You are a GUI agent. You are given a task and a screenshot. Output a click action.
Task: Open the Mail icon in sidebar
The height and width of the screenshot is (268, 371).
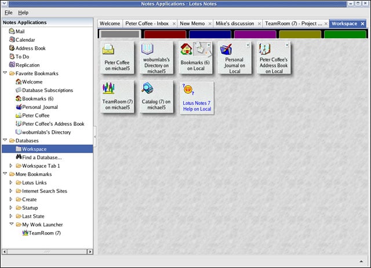[x=12, y=31]
